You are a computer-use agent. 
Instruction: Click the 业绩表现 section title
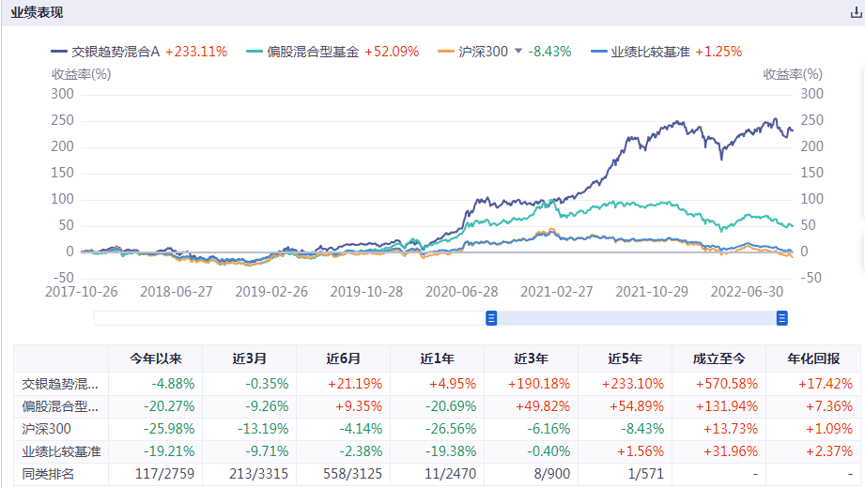click(38, 13)
